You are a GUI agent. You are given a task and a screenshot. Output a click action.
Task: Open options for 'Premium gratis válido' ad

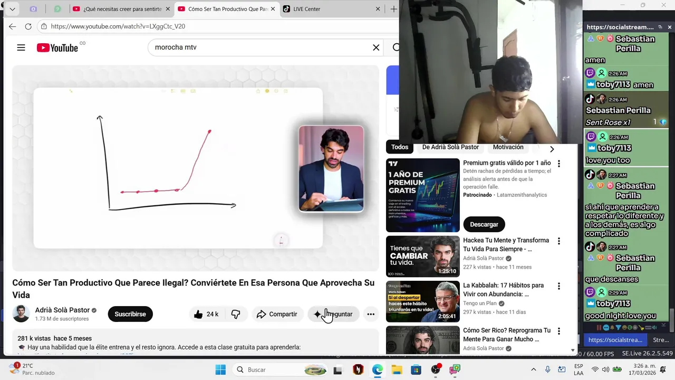click(559, 164)
